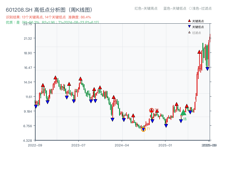Screen dimensions: 233x175
Task: Click the blue triangle marker near the 16.47 level
Action: pyautogui.click(x=207, y=69)
